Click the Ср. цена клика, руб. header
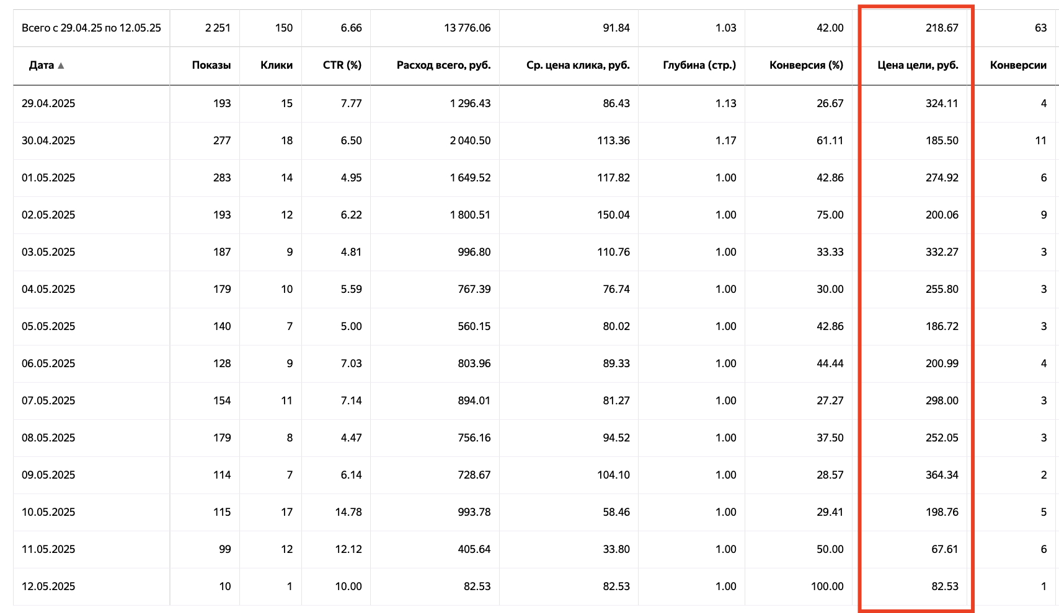 pos(578,65)
